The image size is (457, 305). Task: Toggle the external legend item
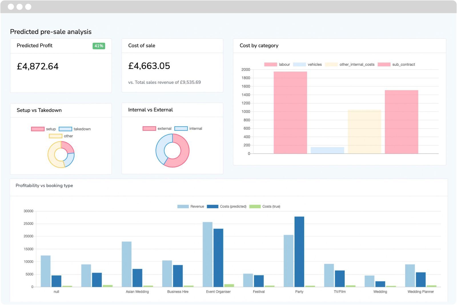click(157, 129)
